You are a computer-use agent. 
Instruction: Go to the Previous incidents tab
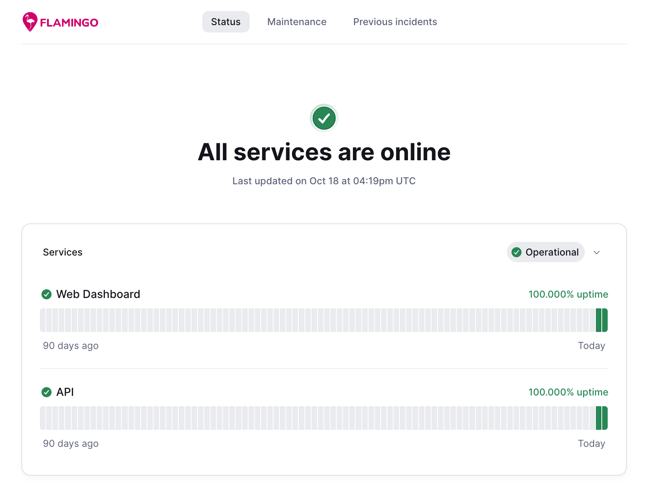coord(395,22)
